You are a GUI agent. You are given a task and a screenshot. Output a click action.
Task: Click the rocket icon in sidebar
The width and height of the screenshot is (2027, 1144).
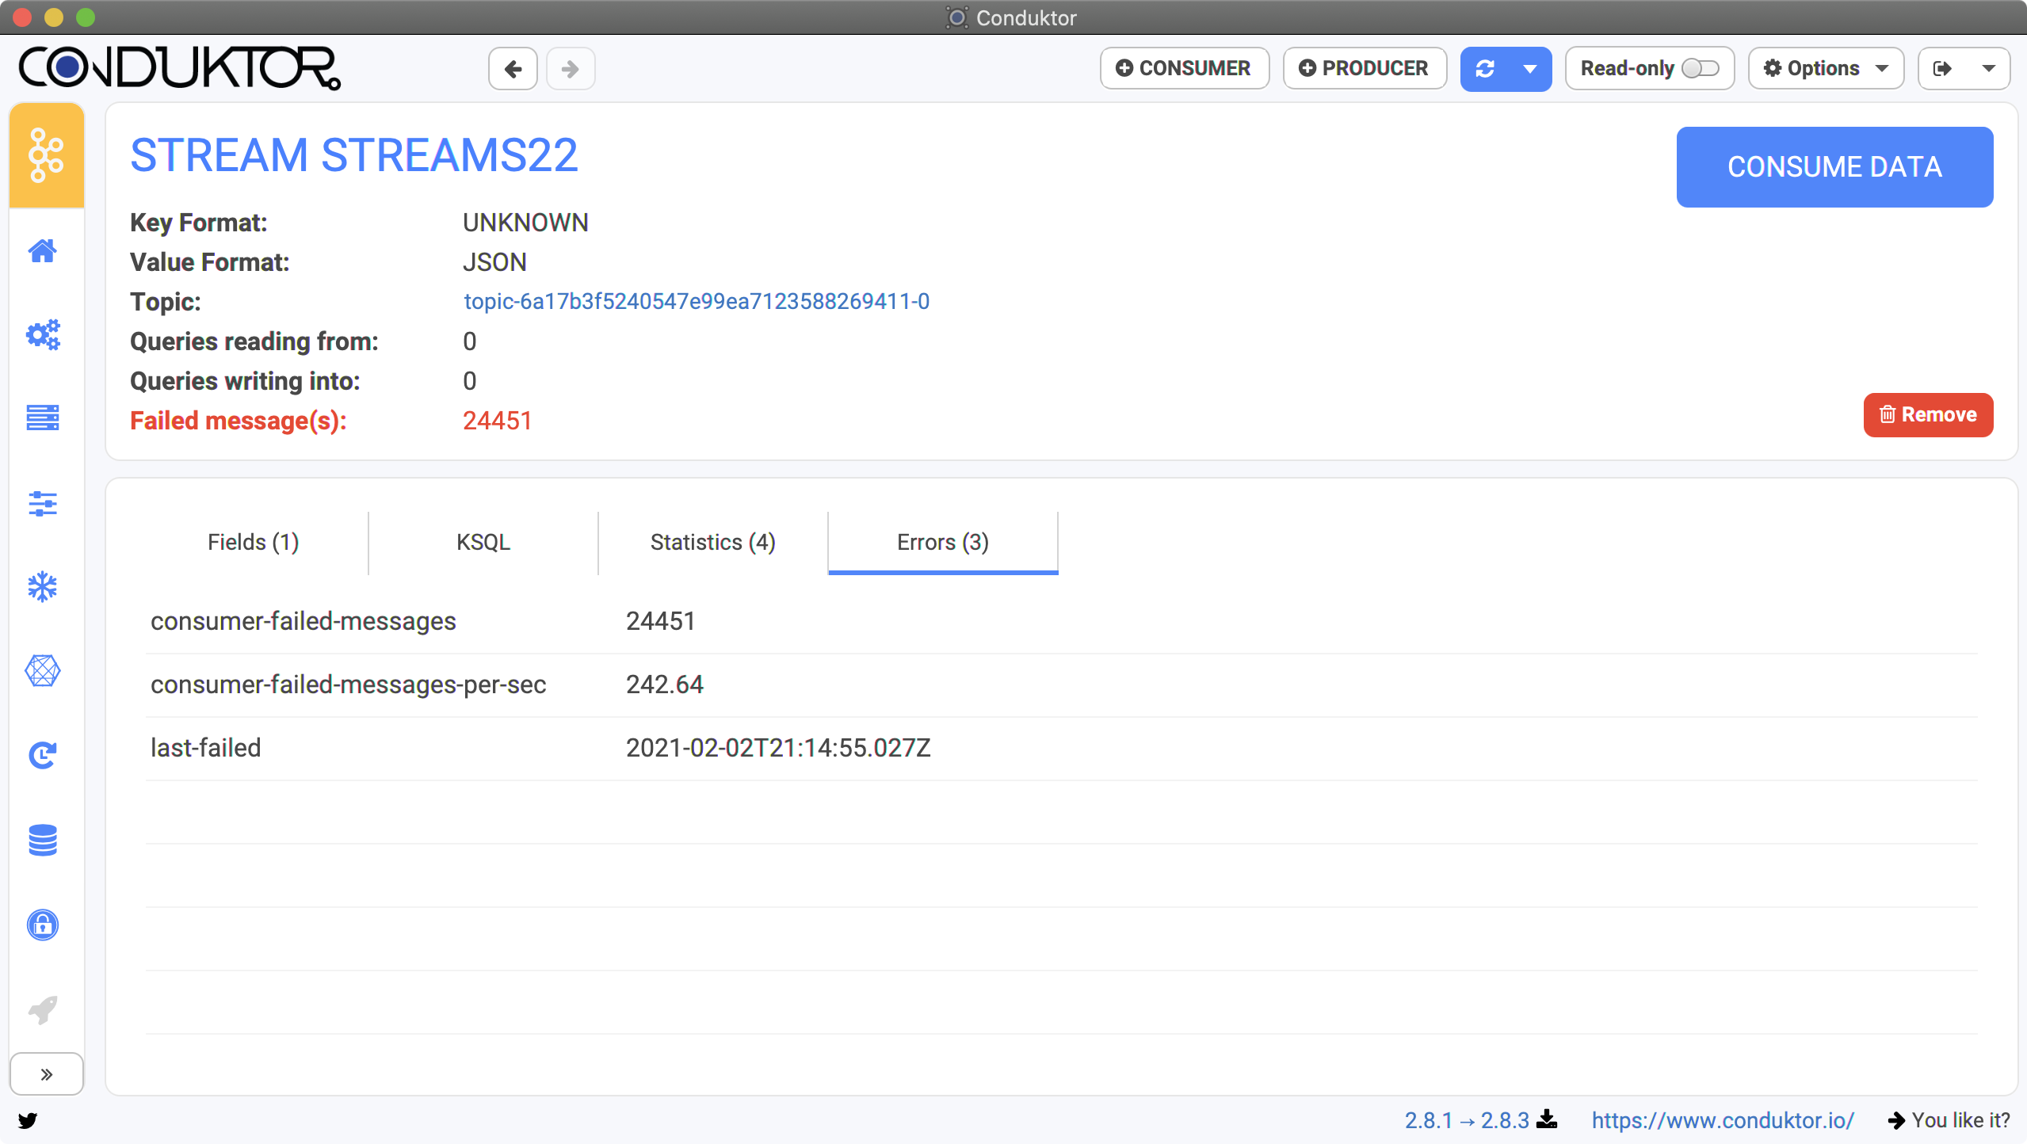point(43,1010)
